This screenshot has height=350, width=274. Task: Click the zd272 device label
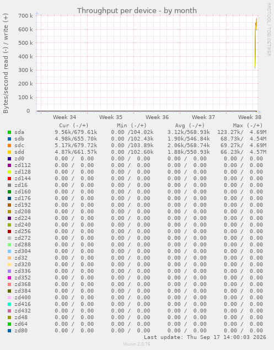pyautogui.click(x=23, y=238)
